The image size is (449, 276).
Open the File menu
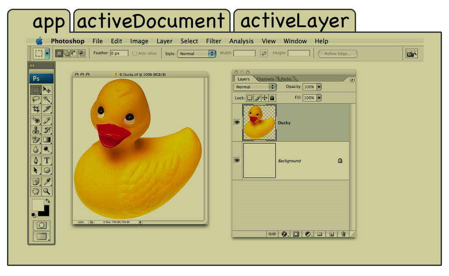[x=98, y=41]
